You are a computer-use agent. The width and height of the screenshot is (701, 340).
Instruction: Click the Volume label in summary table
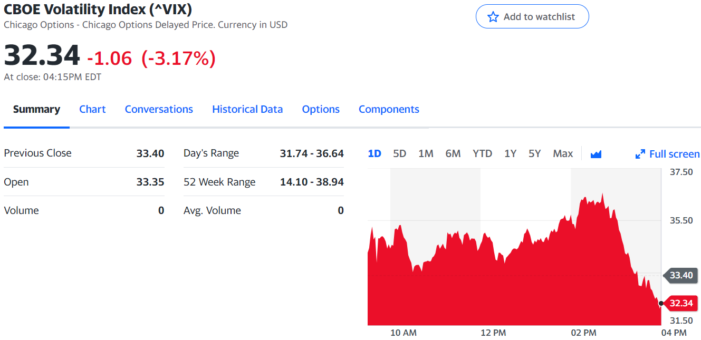tap(21, 210)
